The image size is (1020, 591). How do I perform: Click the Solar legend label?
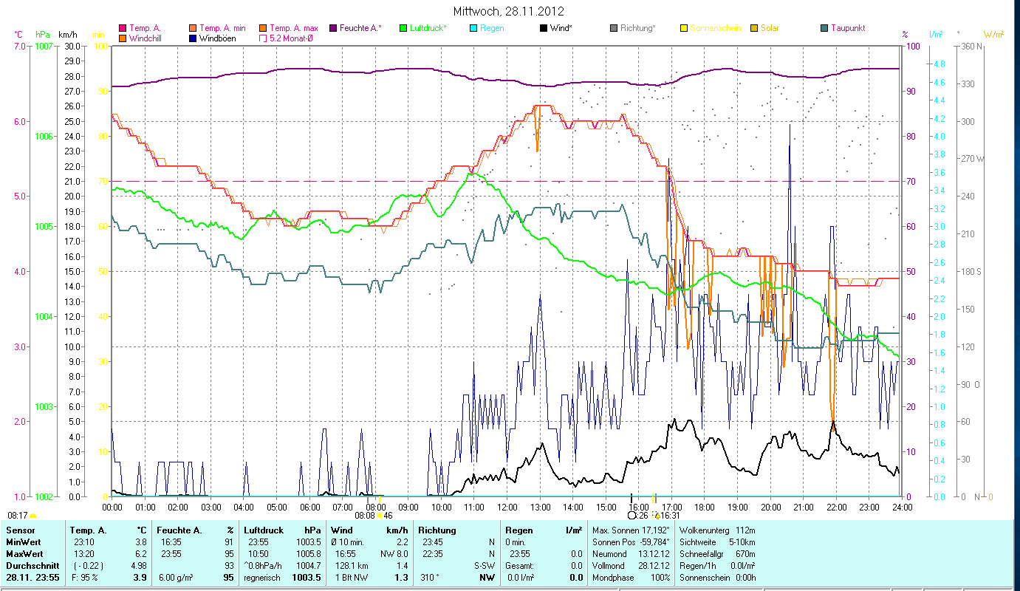pyautogui.click(x=770, y=28)
